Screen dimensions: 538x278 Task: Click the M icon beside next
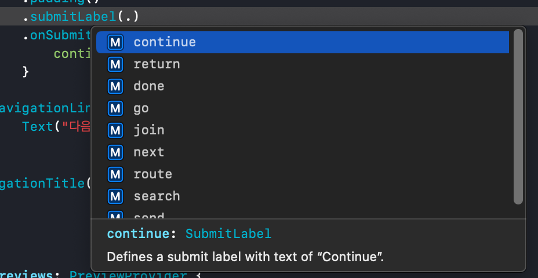(115, 152)
